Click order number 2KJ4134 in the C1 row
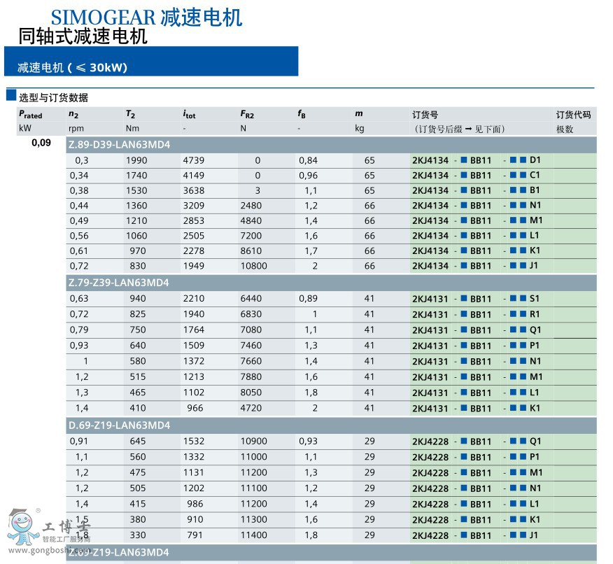The image size is (613, 564). 430,176
